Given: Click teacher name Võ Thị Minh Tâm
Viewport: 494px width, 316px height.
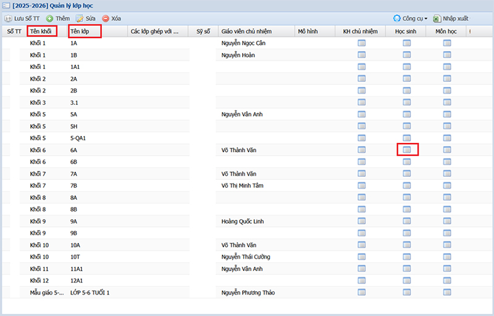Looking at the screenshot, I should (x=242, y=185).
